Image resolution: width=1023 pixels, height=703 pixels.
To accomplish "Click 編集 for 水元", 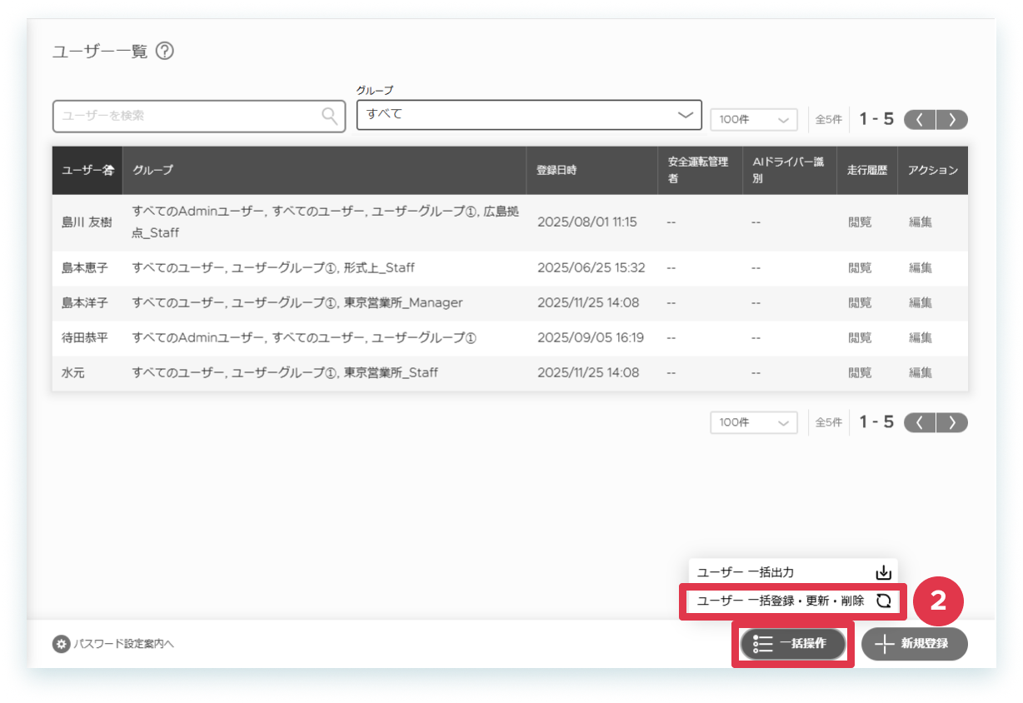I will point(921,373).
